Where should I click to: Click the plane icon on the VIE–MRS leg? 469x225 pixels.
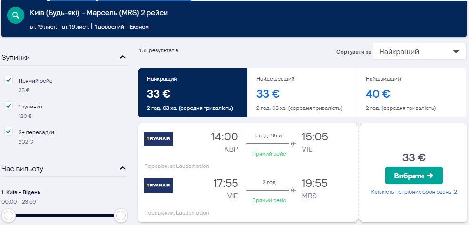click(x=293, y=190)
